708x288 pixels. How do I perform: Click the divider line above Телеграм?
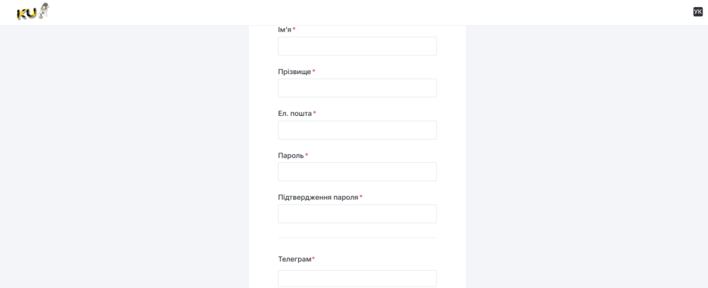point(357,238)
